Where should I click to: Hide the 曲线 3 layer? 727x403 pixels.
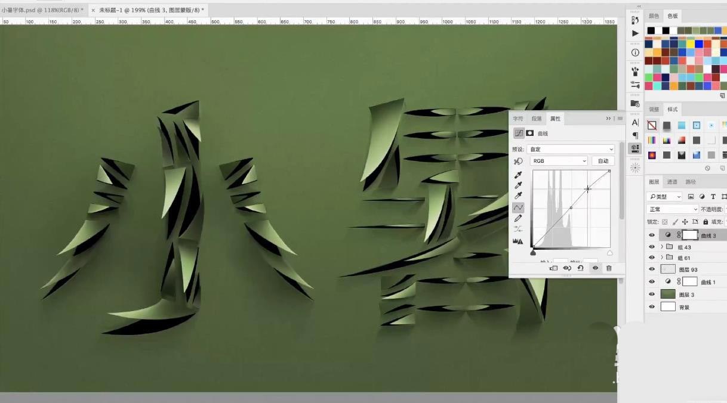652,235
